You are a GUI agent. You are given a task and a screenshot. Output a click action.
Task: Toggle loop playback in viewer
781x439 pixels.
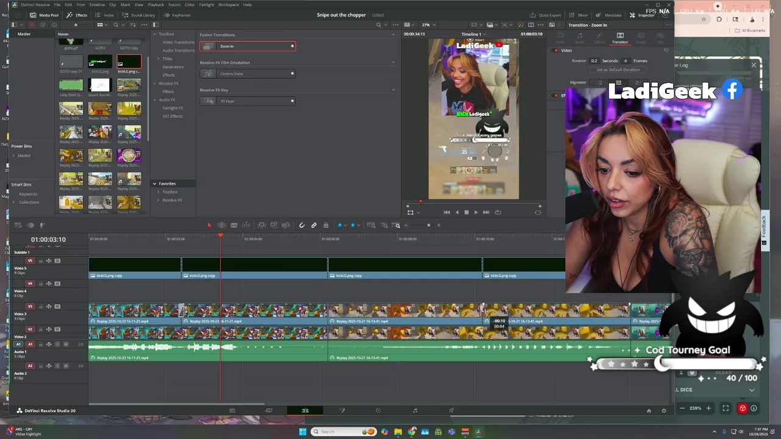498,212
